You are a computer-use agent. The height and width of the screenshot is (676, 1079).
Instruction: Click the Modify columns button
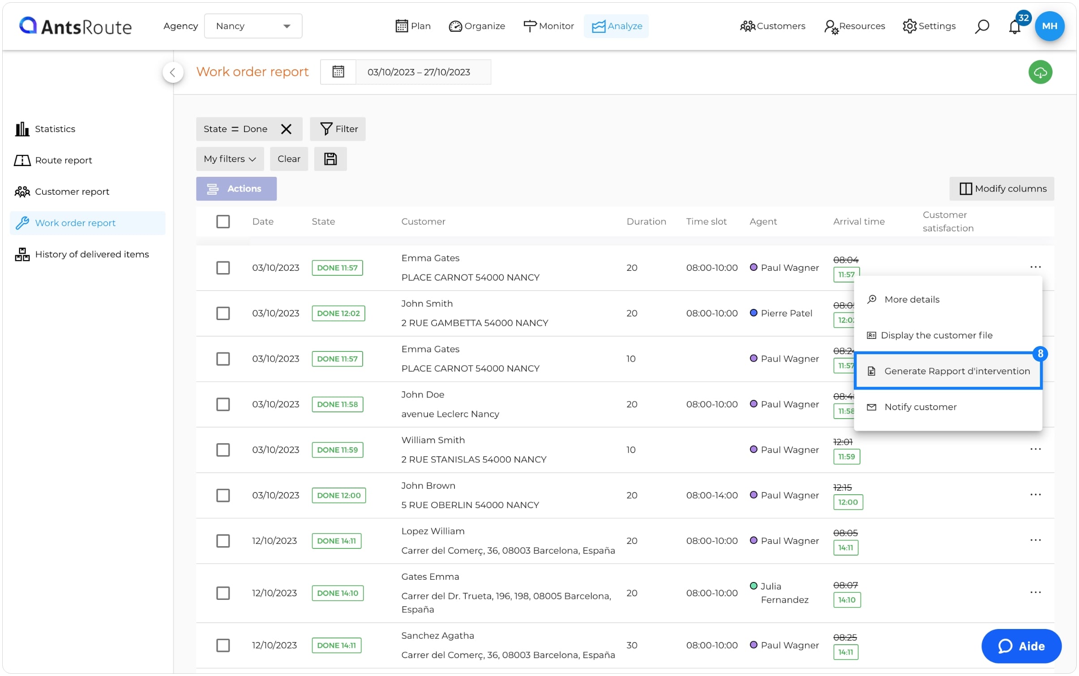(x=1002, y=189)
